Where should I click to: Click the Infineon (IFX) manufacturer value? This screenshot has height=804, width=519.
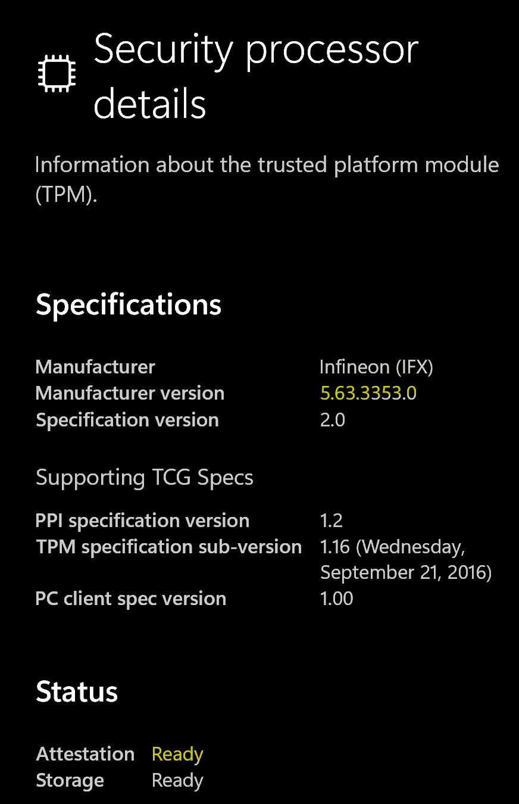[x=377, y=367]
